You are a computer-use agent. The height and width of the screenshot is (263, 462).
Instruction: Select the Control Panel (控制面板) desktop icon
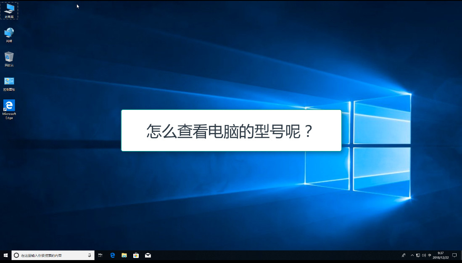click(x=9, y=82)
